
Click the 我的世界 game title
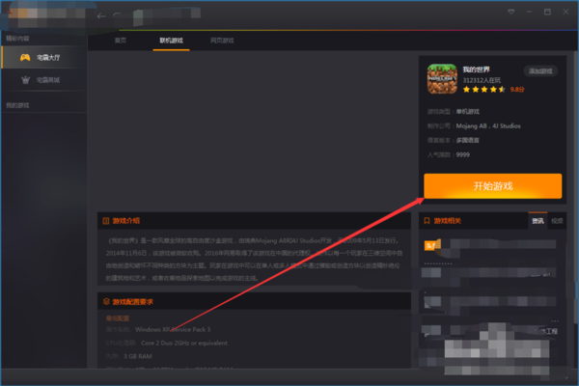475,70
